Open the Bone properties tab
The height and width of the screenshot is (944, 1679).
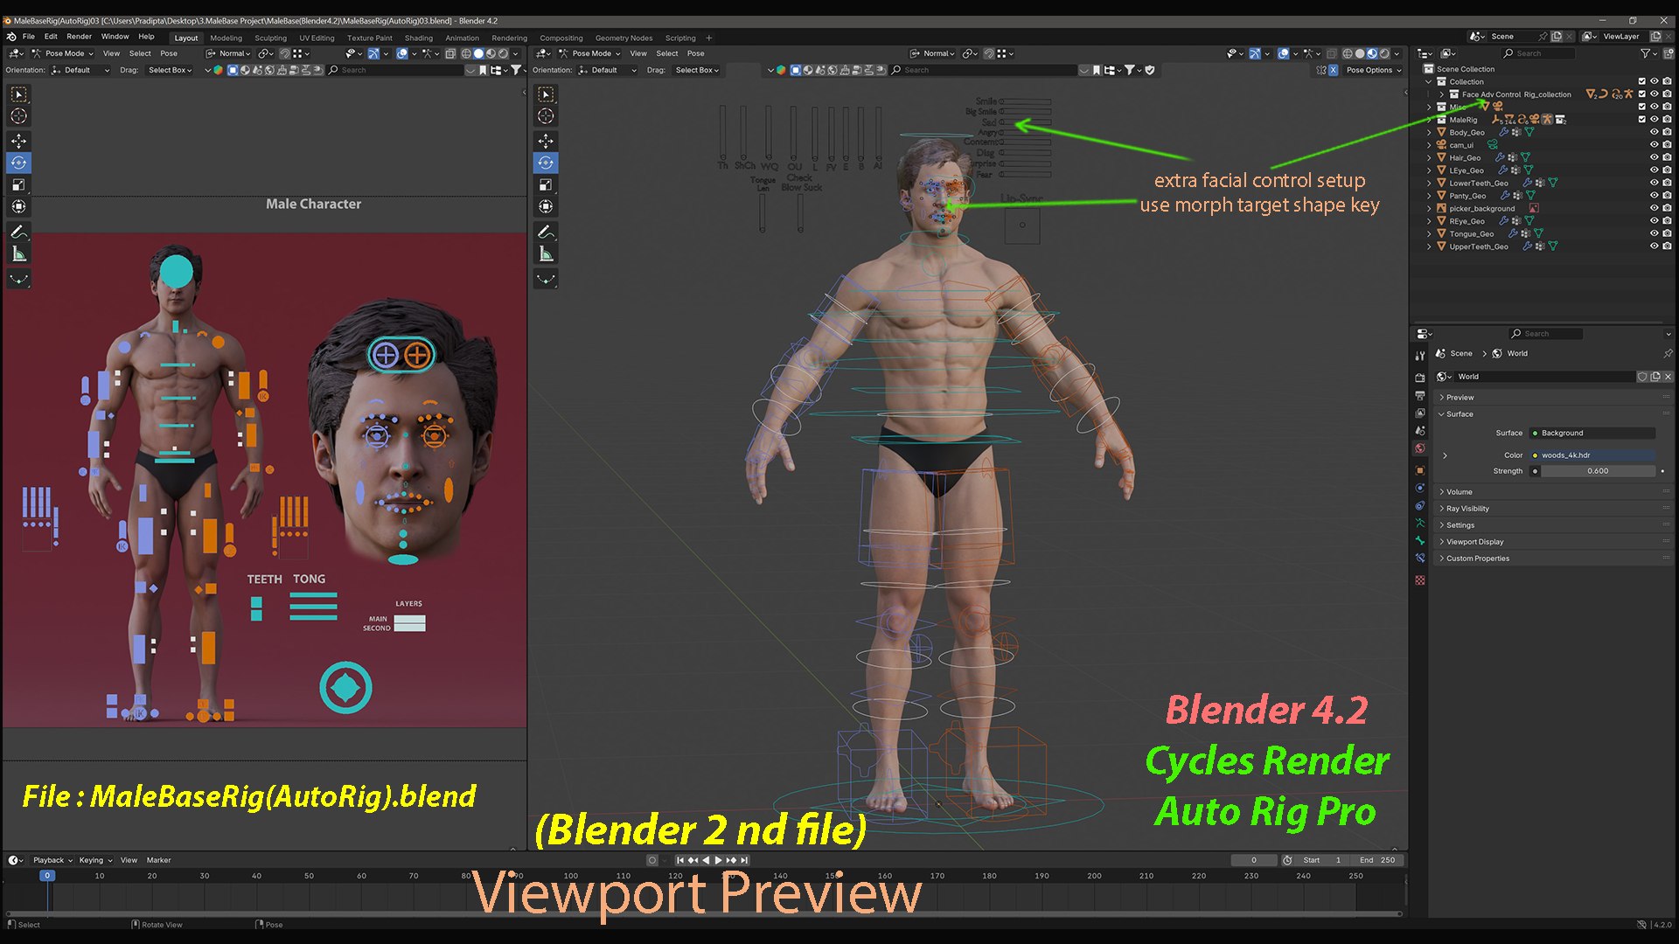pos(1420,540)
